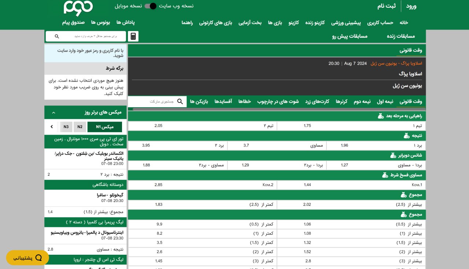Image resolution: width=469 pixels, height=269 pixels.
Task: Click the money bag icon beside شانس دوبرابر
Action: (x=393, y=156)
